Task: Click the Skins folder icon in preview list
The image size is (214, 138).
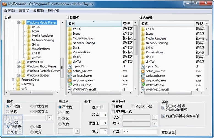Action: [143, 48]
